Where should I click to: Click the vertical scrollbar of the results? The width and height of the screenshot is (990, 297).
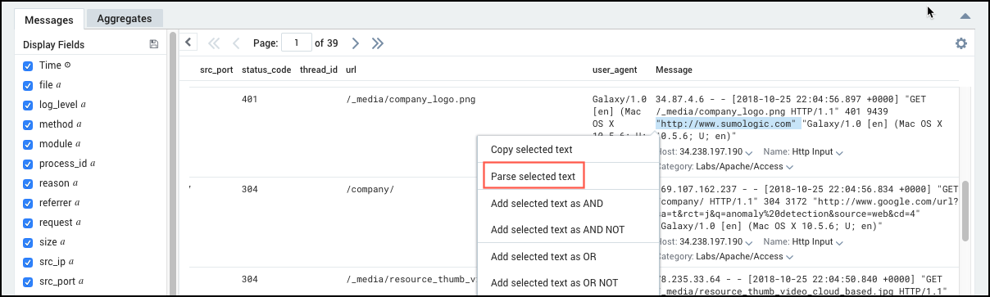tap(966, 211)
